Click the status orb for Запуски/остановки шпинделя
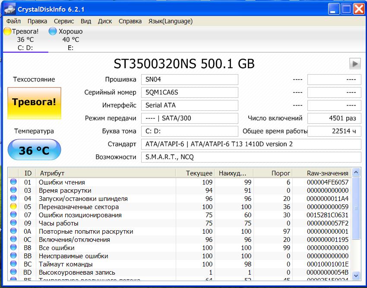Screen dimensions: 367x288 pyautogui.click(x=13, y=198)
